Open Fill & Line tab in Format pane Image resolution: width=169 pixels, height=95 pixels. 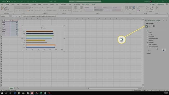[147, 26]
